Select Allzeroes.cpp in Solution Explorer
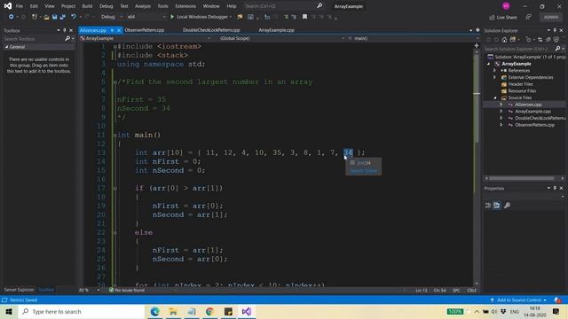Screen dimensions: 568x319 (528, 105)
